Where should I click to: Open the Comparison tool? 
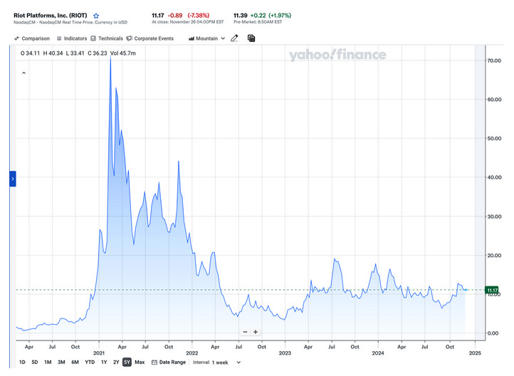coord(32,38)
